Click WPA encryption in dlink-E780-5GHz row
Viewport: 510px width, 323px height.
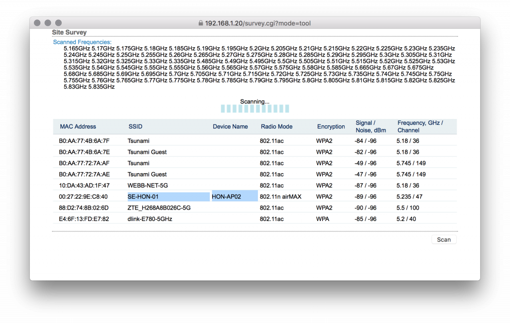click(x=323, y=218)
